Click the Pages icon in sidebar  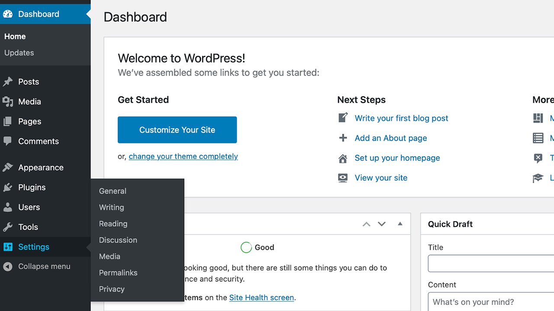[8, 121]
